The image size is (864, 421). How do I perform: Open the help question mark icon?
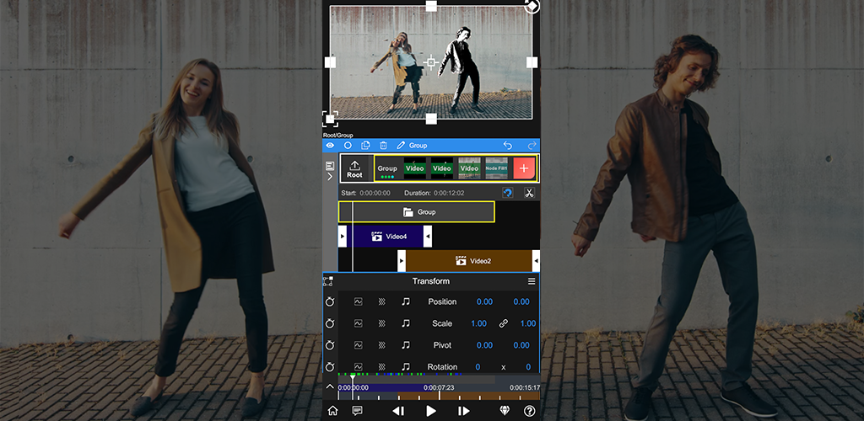529,411
